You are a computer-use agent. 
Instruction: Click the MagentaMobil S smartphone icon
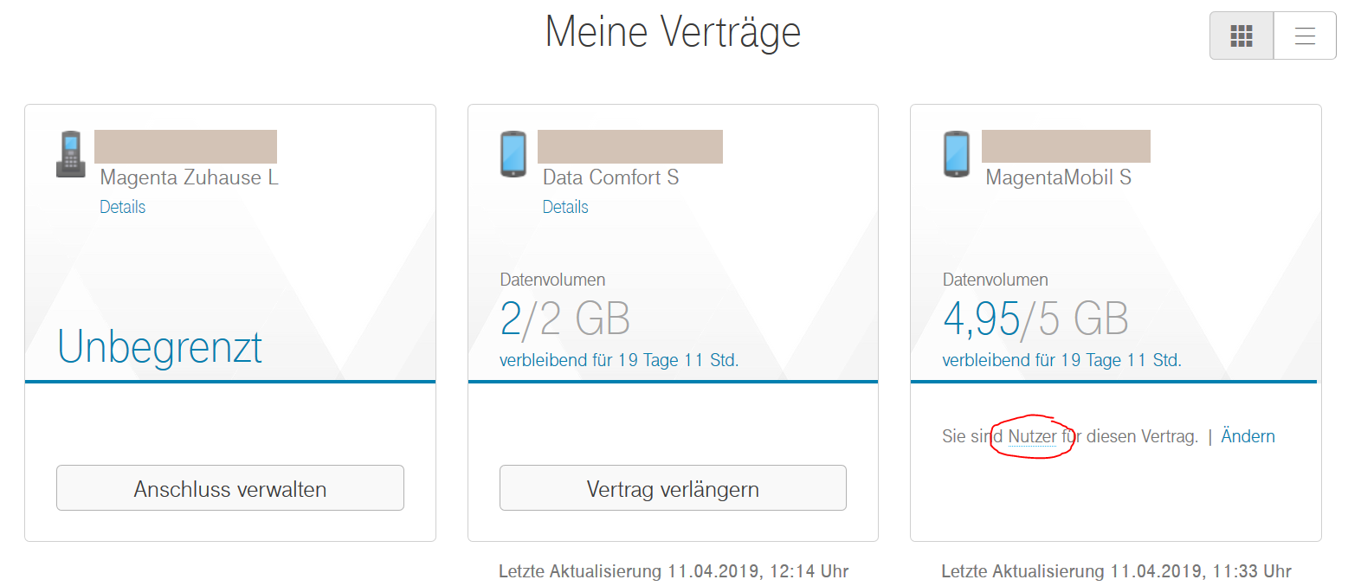pyautogui.click(x=956, y=154)
